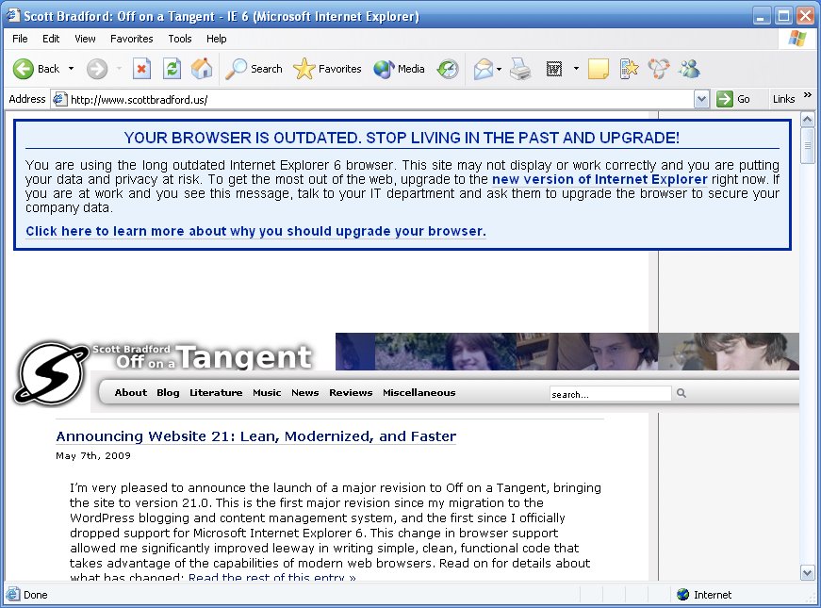Open the Favorites menu in the menu bar
Screen dimensions: 821x608
(131, 39)
